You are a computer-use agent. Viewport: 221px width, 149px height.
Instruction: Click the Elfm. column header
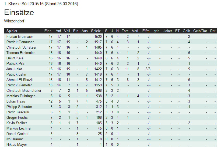tap(146, 31)
